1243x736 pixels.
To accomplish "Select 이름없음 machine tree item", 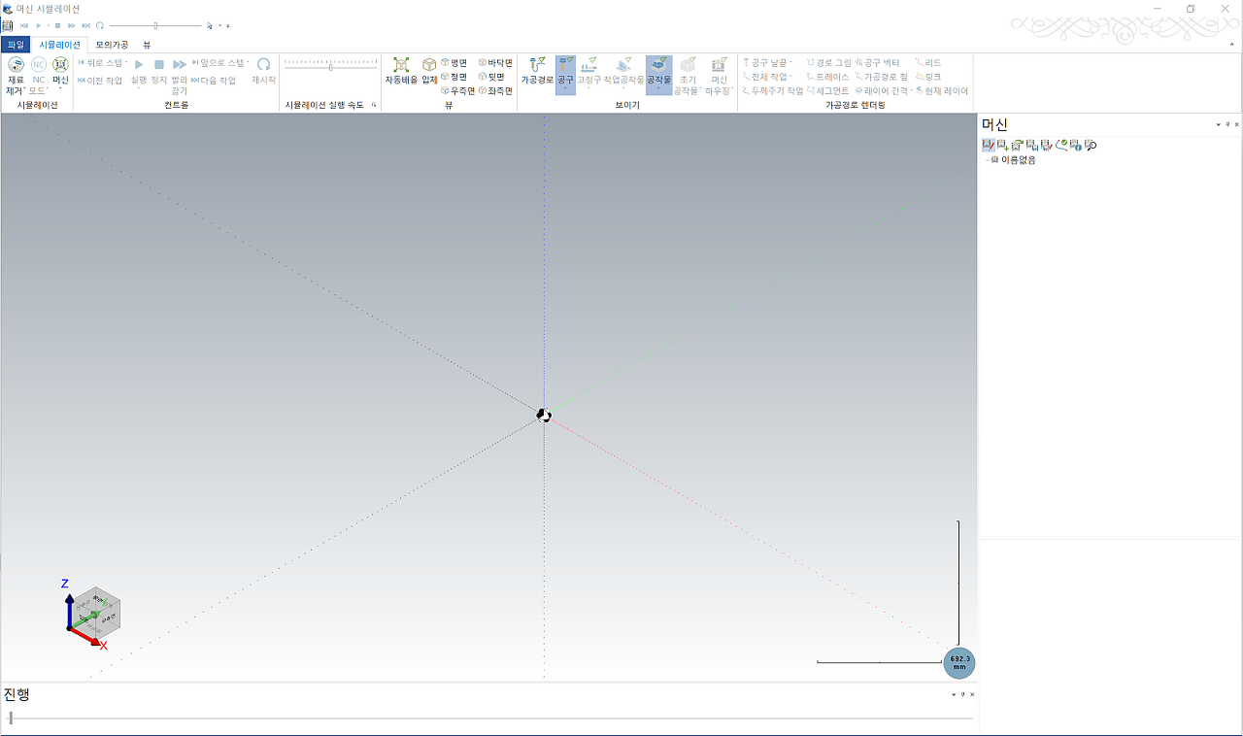I will click(1018, 160).
